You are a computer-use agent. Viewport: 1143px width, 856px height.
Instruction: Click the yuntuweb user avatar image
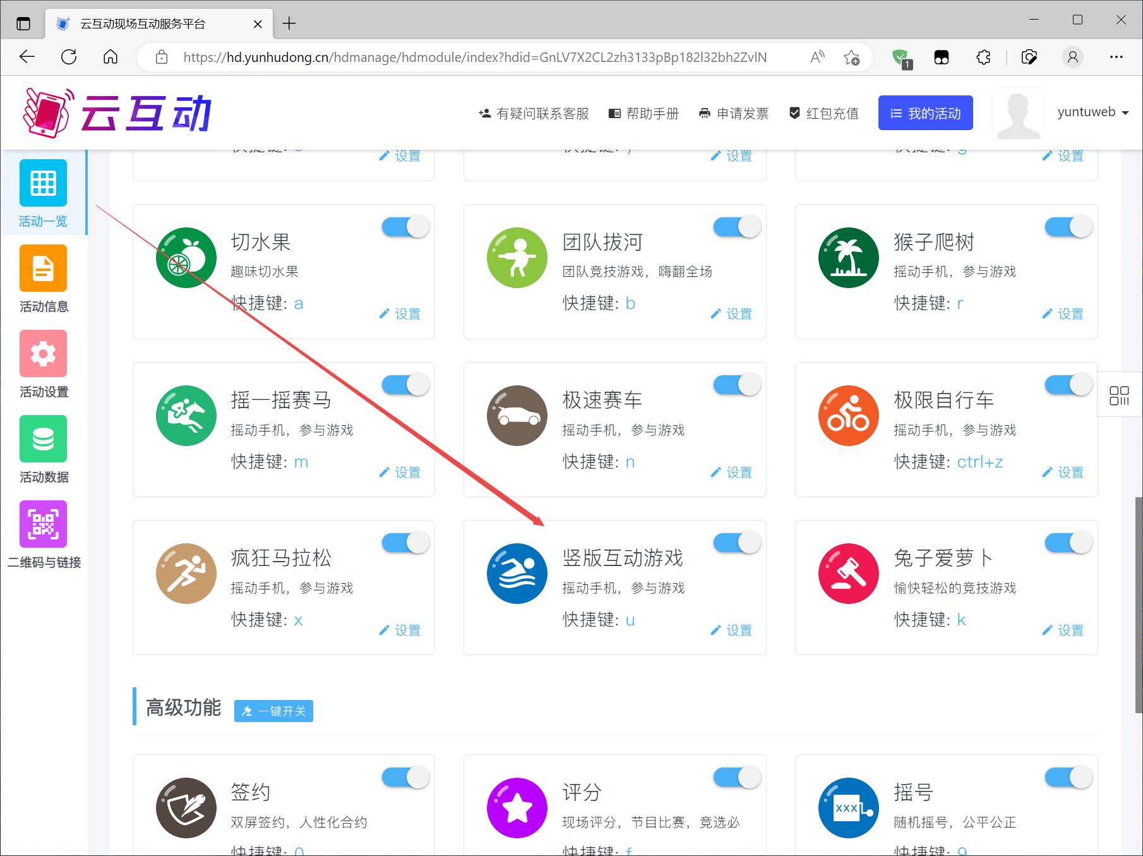[1018, 114]
